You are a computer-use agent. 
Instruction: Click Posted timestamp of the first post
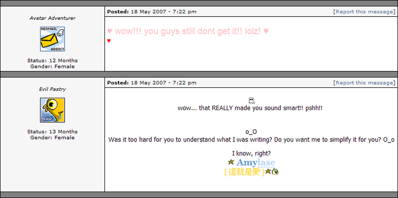click(x=152, y=11)
